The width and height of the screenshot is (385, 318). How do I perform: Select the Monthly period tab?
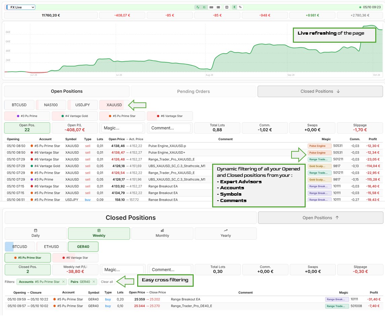tap(162, 233)
